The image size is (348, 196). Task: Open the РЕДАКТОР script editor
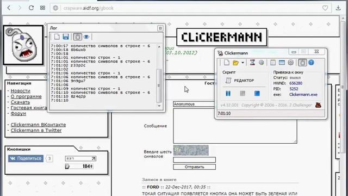(x=240, y=81)
